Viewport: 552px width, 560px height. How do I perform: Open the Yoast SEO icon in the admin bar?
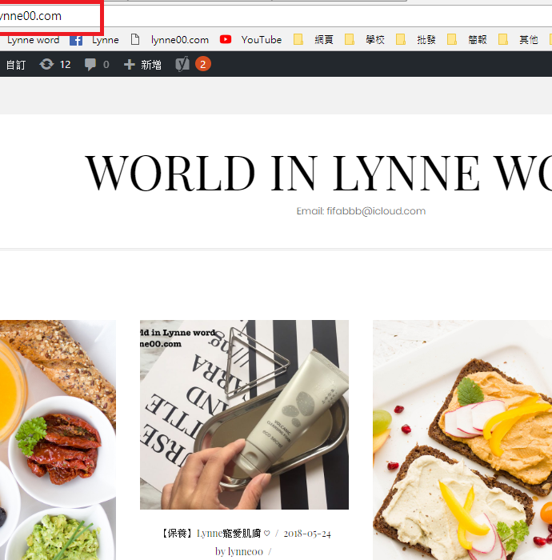[x=182, y=64]
